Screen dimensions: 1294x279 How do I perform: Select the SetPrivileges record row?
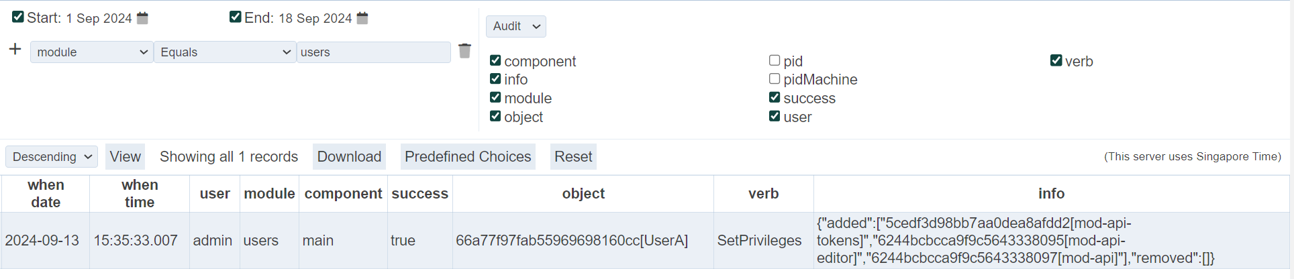pos(759,241)
